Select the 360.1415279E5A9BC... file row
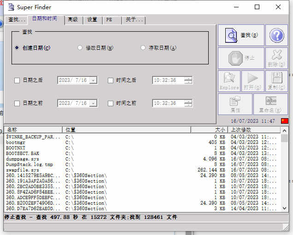This screenshot has width=293, height=235. pos(142,176)
